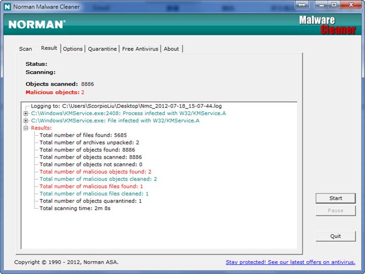Select 'Total number of objects found: 8886'
Image resolution: width=365 pixels, height=274 pixels.
tap(87, 150)
